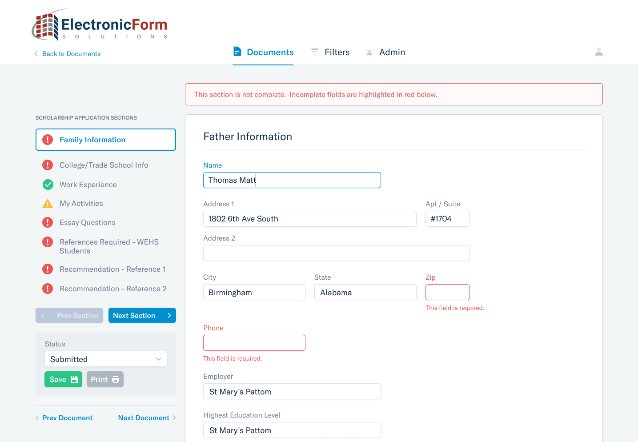Expand the Next Section chevron control

(x=169, y=315)
